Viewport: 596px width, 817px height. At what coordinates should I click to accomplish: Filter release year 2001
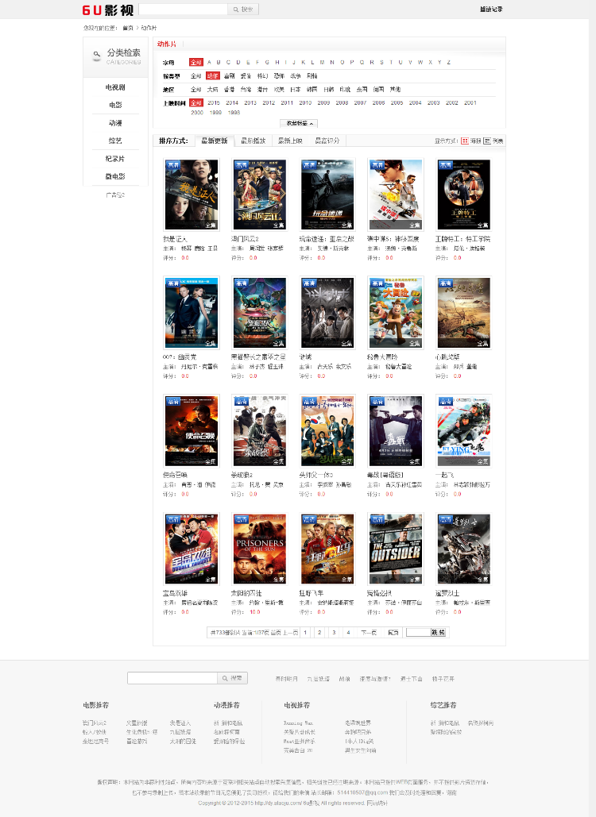(470, 102)
